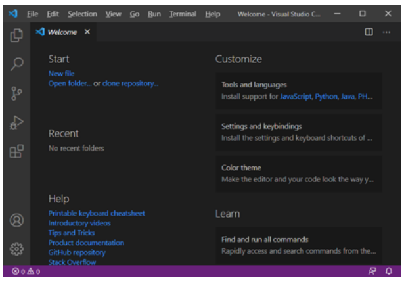Image resolution: width=404 pixels, height=284 pixels.
Task: Open the Run menu
Action: [154, 14]
